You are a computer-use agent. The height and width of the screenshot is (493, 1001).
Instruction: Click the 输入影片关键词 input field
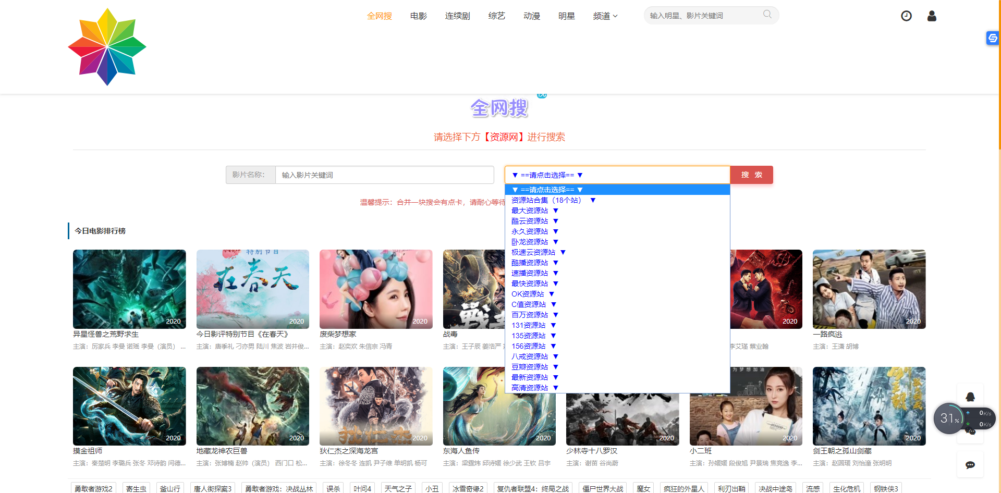(384, 175)
